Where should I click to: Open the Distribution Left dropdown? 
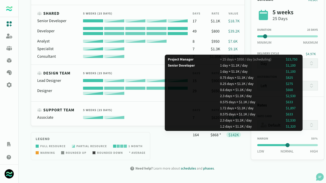[288, 86]
